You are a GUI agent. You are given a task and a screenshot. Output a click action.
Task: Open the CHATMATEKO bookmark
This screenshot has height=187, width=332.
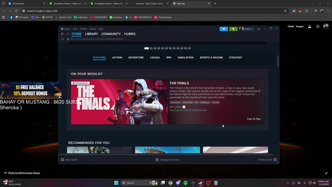pyautogui.click(x=98, y=17)
